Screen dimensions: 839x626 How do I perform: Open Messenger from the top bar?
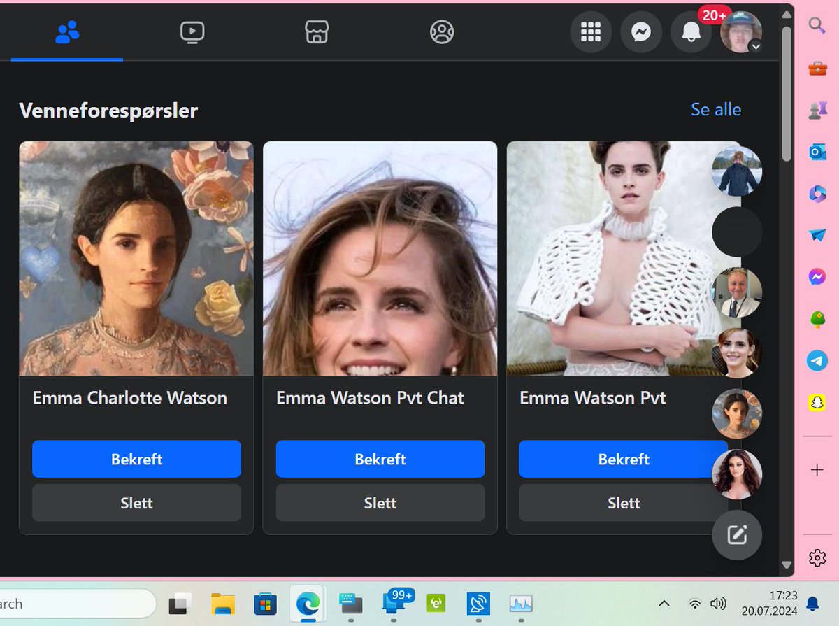[x=641, y=32]
